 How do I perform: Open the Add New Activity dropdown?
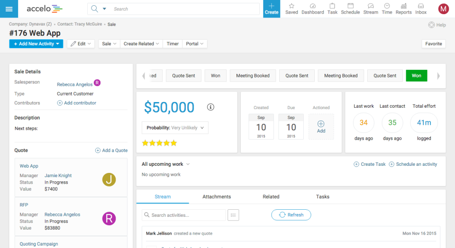pos(36,44)
